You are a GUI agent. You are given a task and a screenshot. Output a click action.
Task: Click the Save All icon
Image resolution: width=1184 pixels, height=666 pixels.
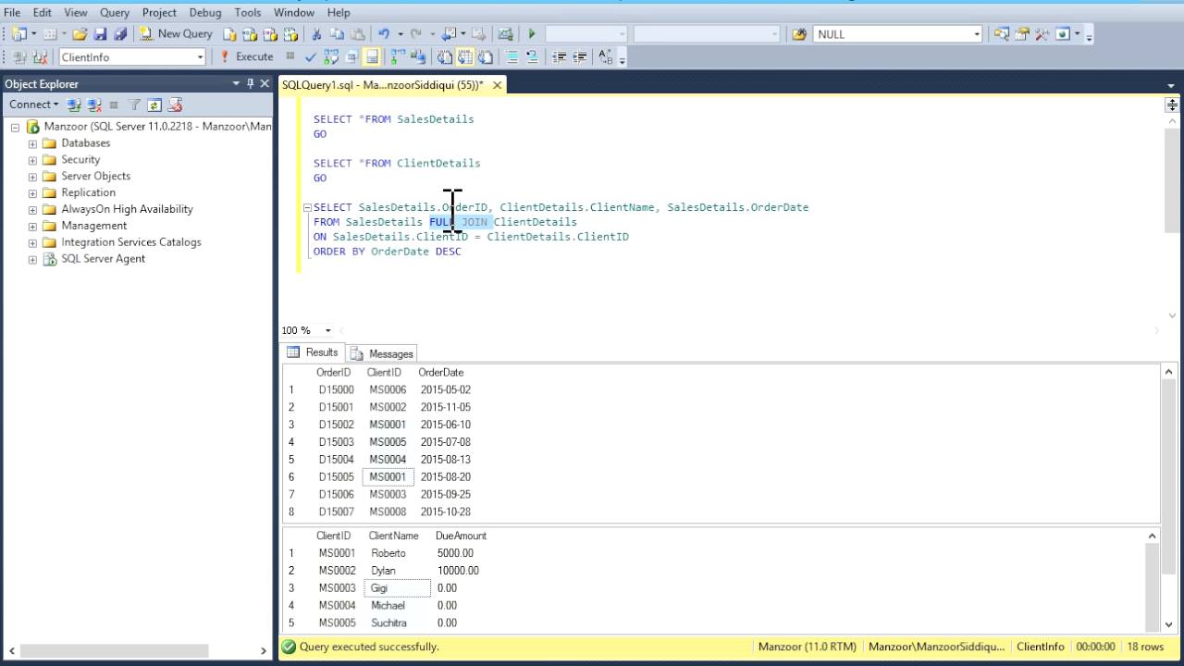tap(120, 34)
